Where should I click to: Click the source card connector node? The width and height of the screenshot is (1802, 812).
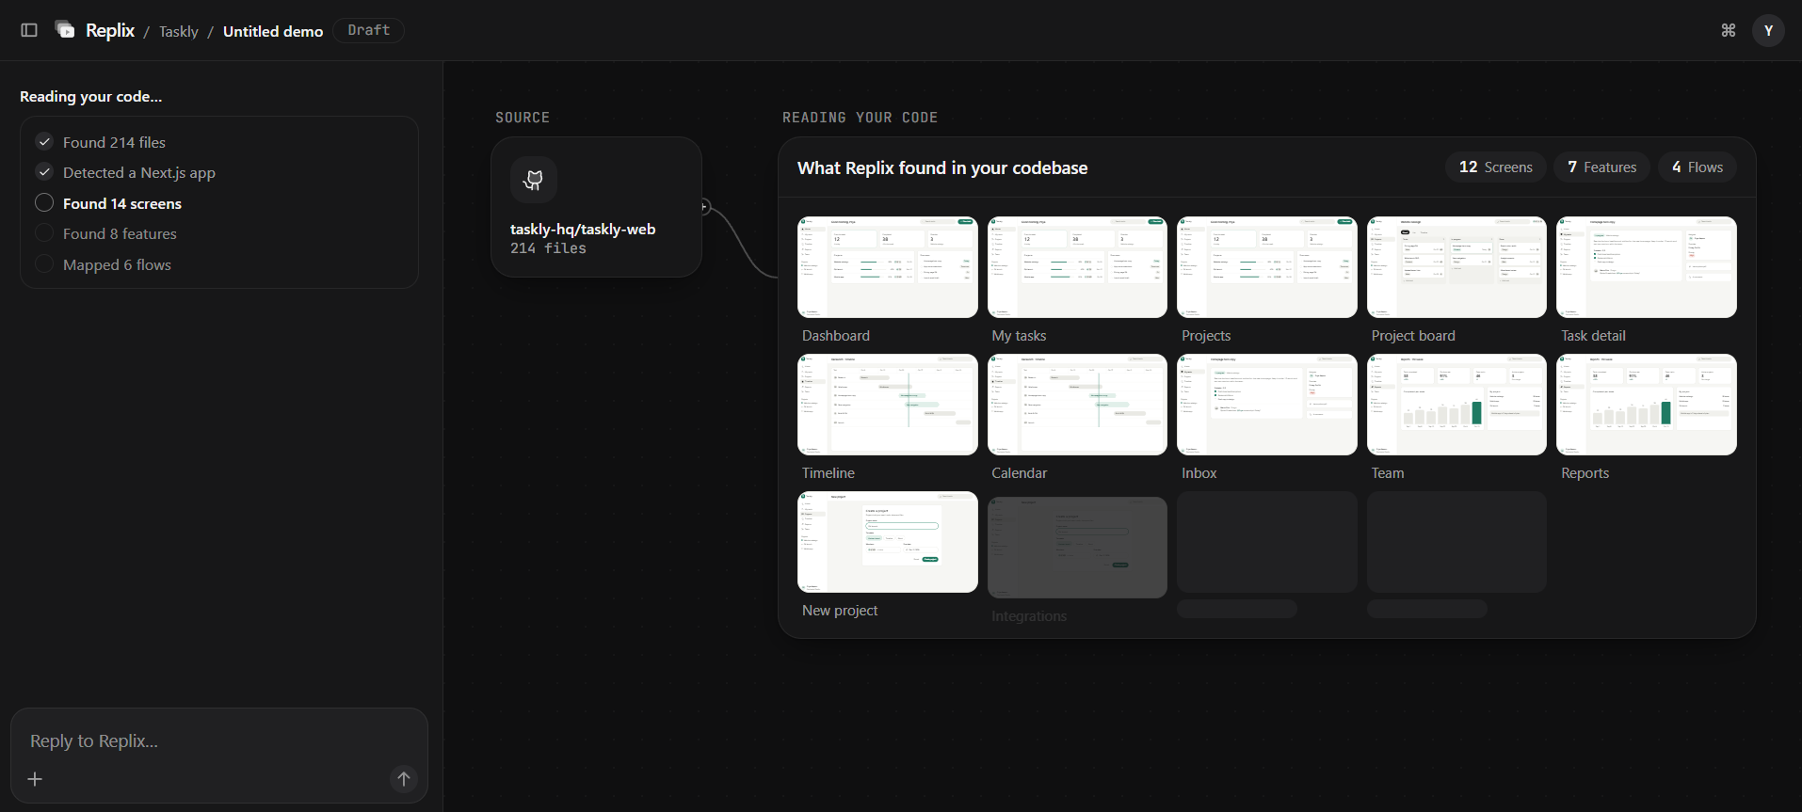[704, 207]
